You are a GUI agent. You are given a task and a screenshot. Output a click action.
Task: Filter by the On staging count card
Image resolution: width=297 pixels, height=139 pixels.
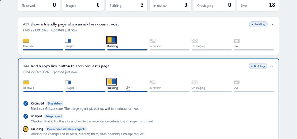pos(214,5)
